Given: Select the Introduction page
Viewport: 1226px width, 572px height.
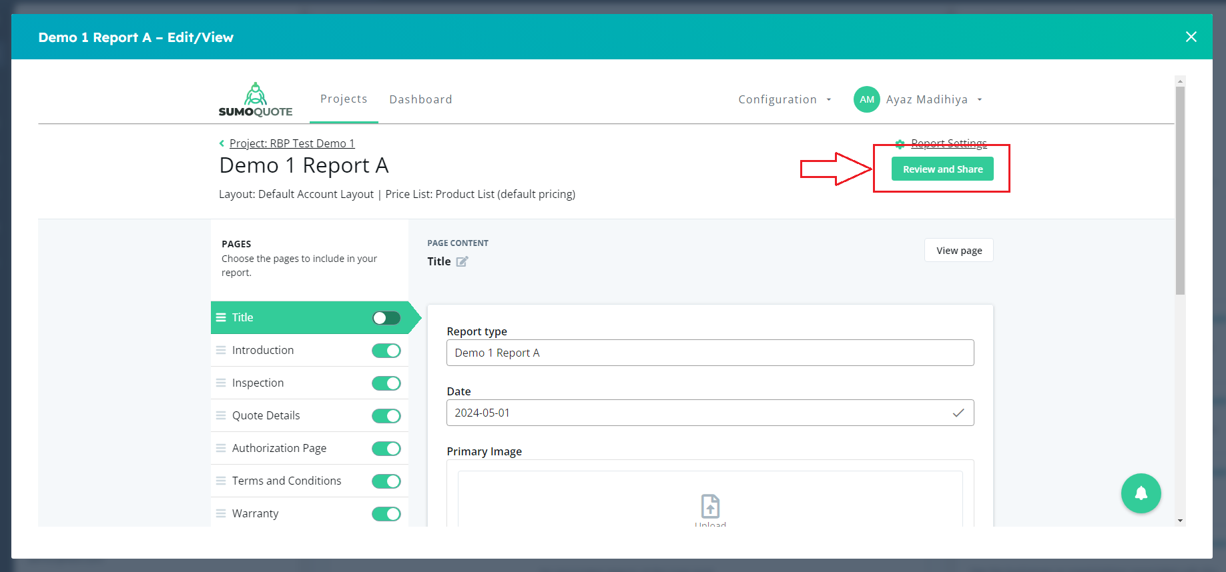Looking at the screenshot, I should (310, 350).
